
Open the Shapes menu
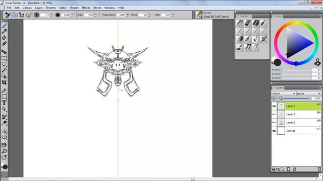pyautogui.click(x=74, y=8)
